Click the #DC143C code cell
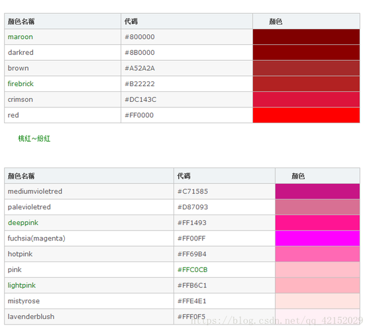 click(187, 99)
